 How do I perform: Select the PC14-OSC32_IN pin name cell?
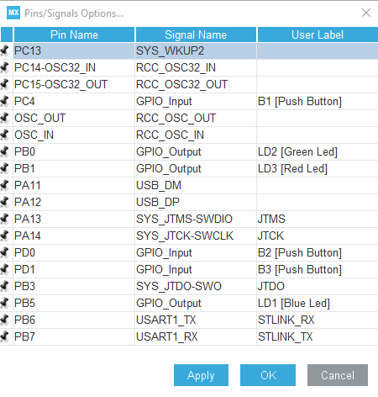[x=74, y=67]
